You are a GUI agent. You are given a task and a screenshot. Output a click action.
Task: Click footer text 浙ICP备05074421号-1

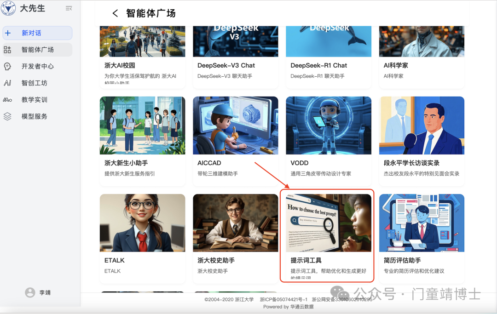coord(283,299)
